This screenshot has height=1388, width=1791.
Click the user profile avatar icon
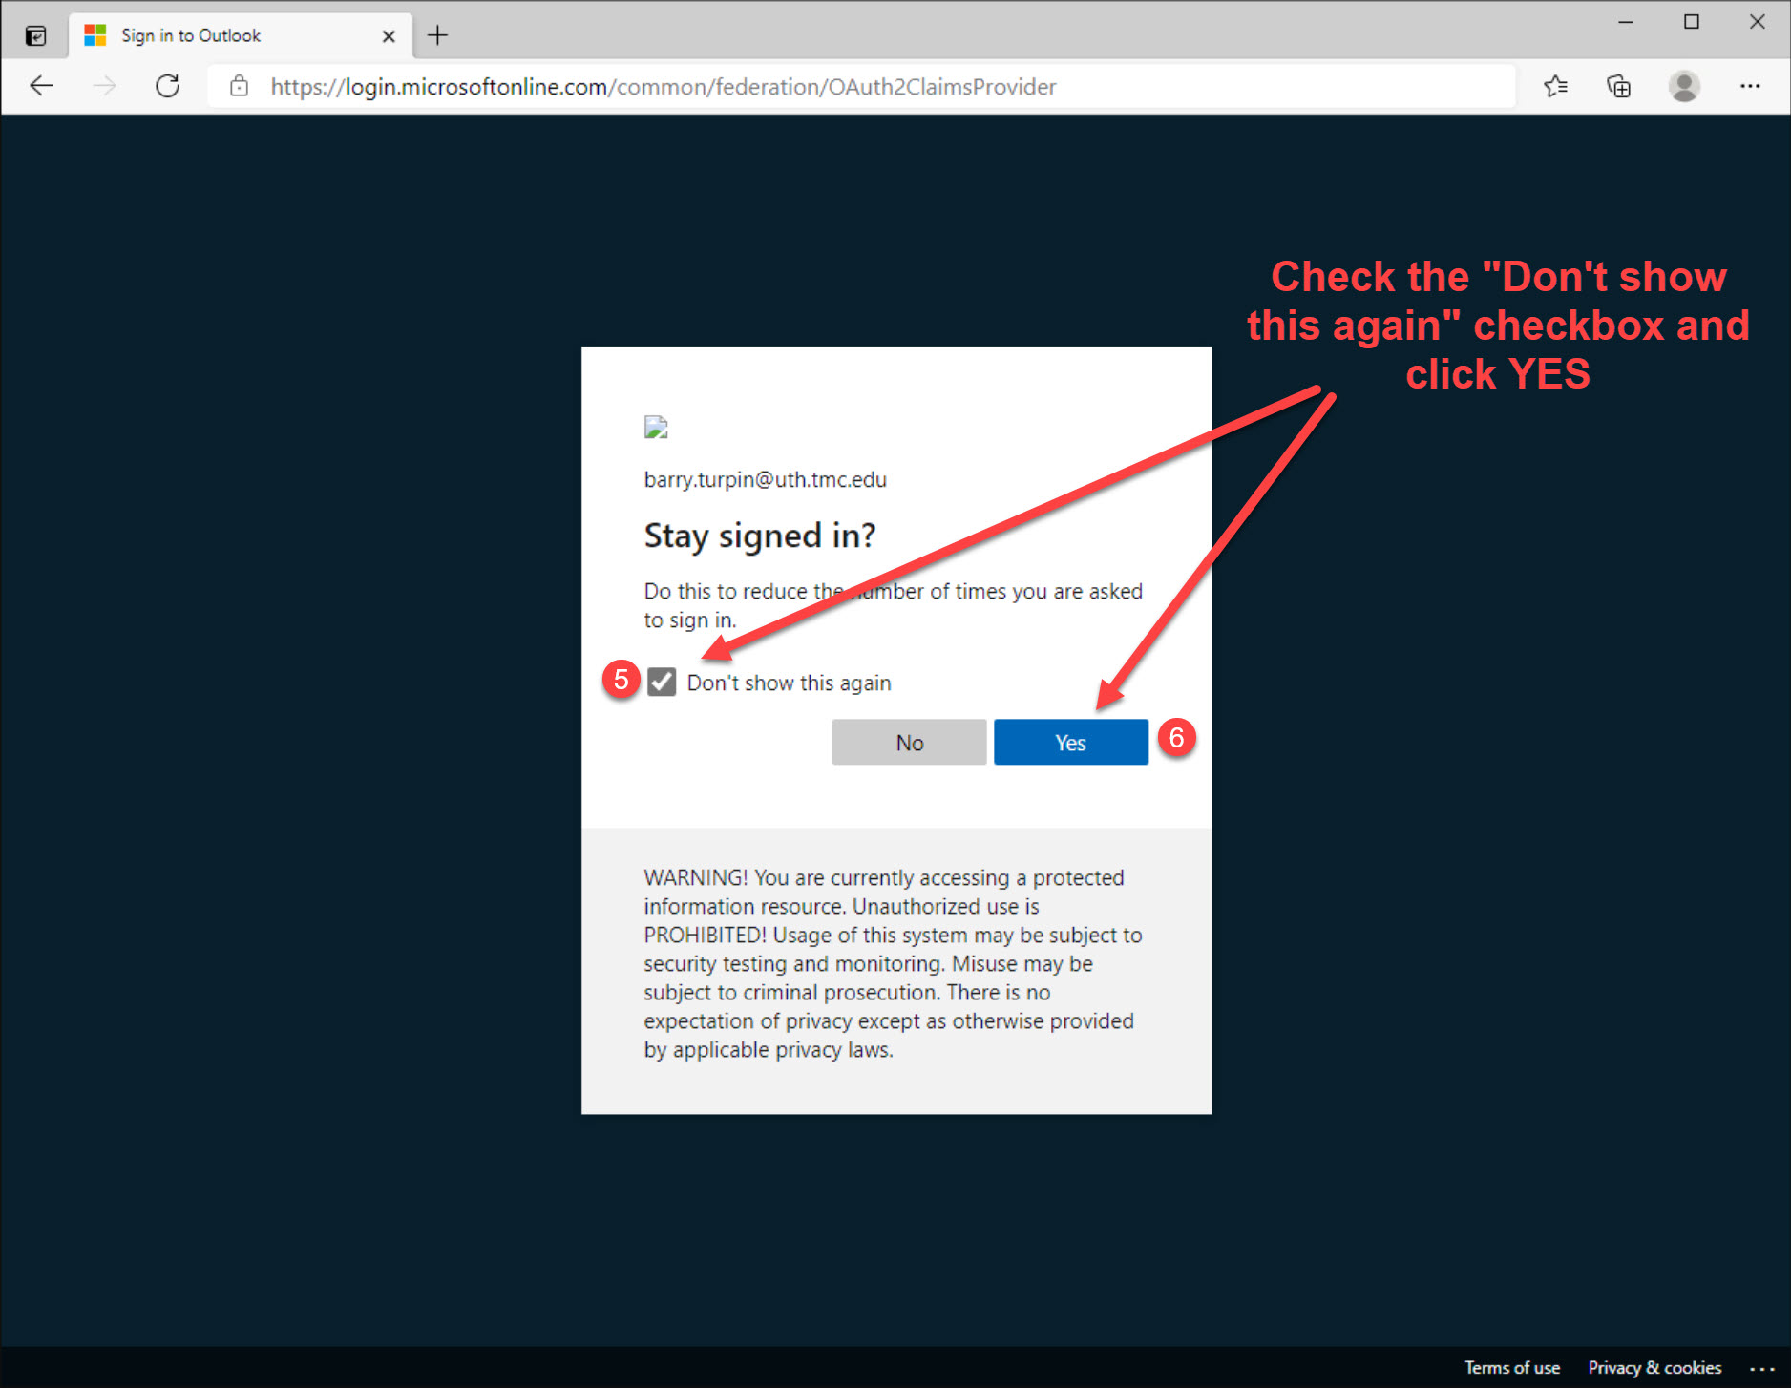coord(1684,86)
